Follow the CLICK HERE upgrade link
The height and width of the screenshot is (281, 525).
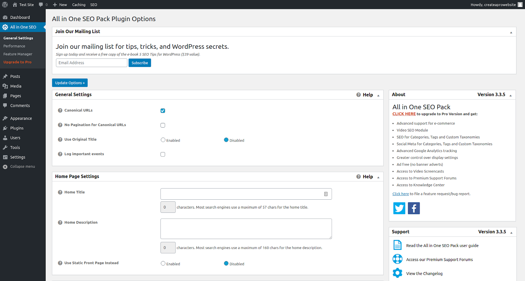[x=404, y=114]
